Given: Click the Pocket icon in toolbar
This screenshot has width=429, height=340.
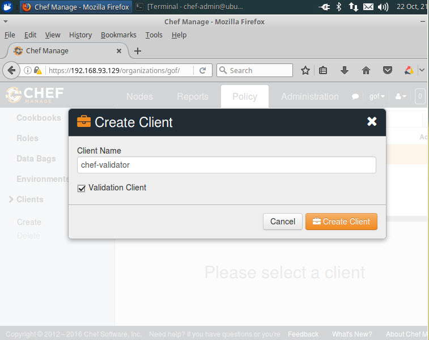Looking at the screenshot, I should 388,71.
